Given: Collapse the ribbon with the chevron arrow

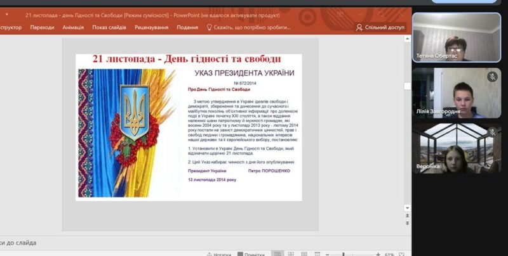Looking at the screenshot, I should (406, 38).
